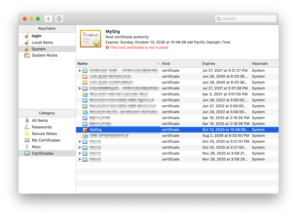Click the Certificates category icon
The image size is (297, 218).
(x=27, y=153)
